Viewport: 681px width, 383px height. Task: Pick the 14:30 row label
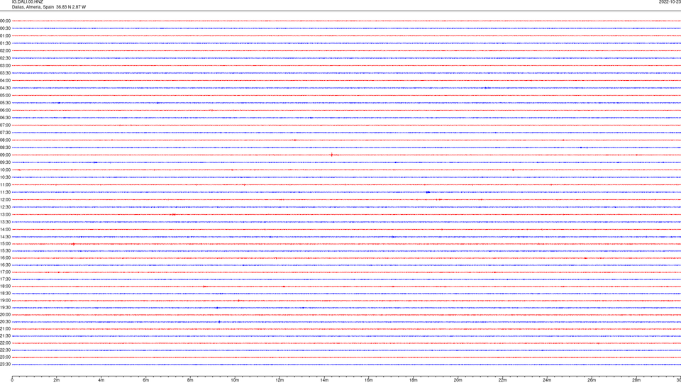(5, 237)
